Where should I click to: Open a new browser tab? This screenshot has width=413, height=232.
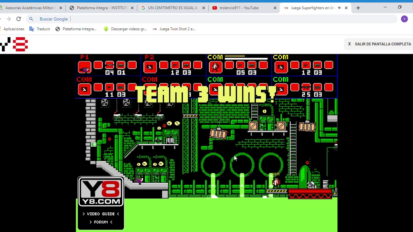[358, 8]
